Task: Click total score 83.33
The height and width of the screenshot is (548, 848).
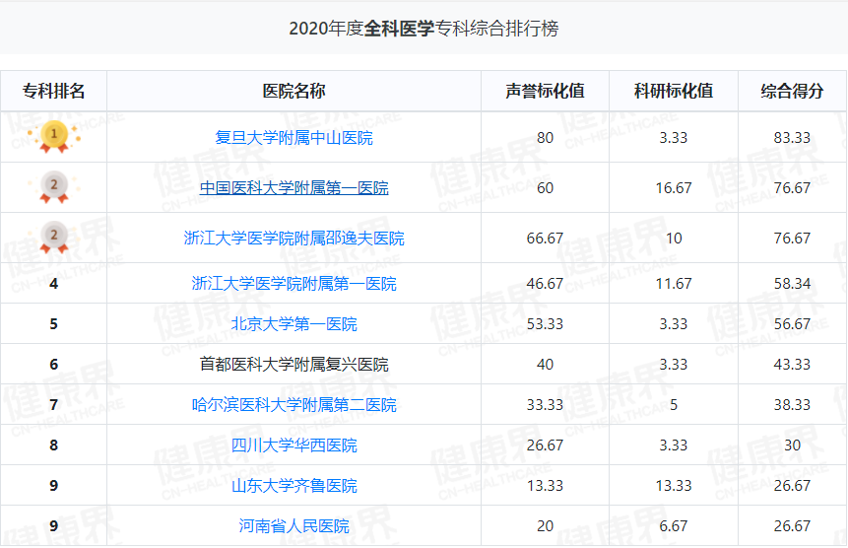Action: (x=792, y=138)
